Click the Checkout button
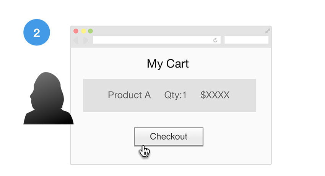 (x=169, y=137)
